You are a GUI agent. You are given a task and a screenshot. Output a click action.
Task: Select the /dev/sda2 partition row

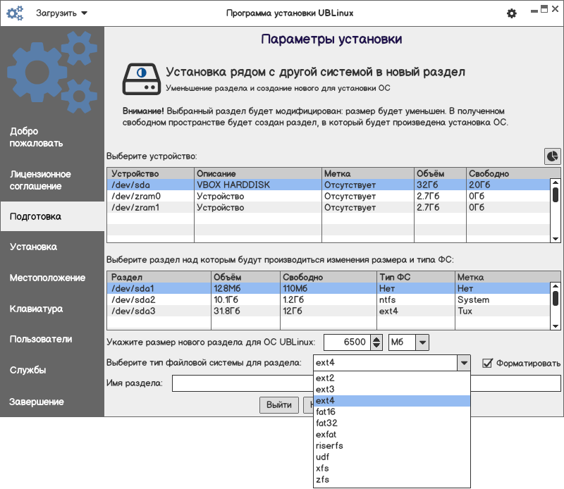tap(329, 300)
